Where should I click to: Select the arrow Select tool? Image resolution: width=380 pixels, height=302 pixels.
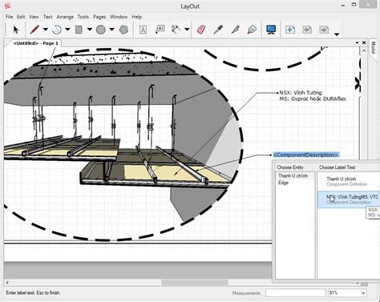point(15,30)
